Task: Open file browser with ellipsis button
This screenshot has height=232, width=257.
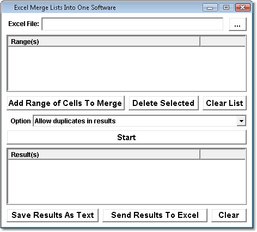Action: pyautogui.click(x=237, y=24)
